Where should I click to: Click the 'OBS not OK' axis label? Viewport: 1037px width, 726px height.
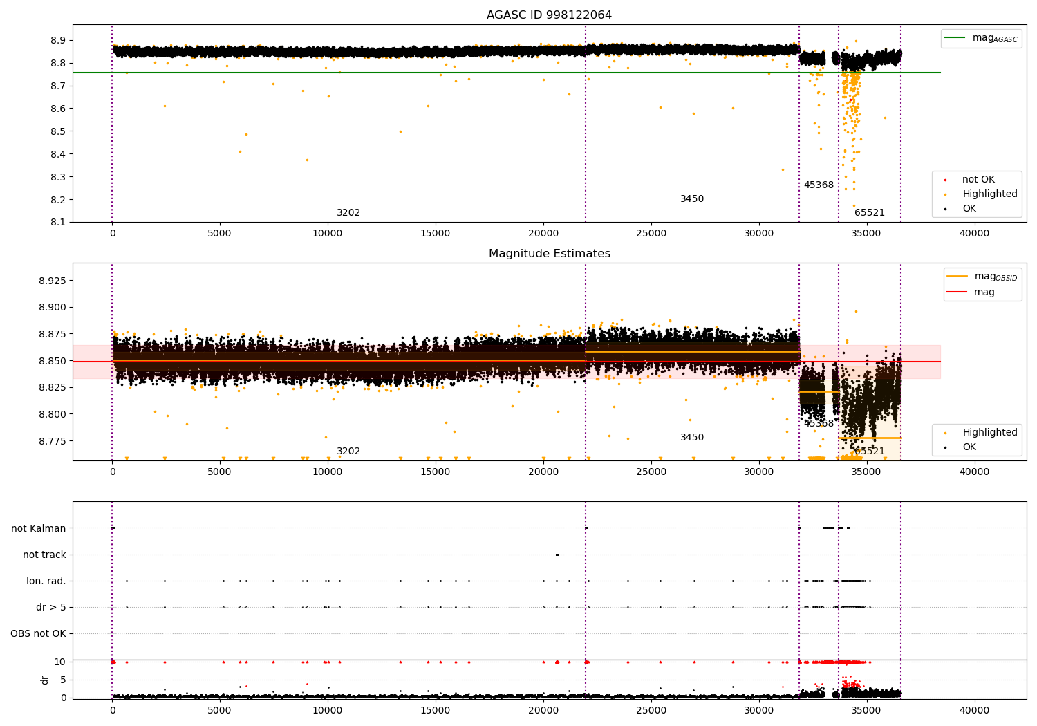(x=38, y=634)
